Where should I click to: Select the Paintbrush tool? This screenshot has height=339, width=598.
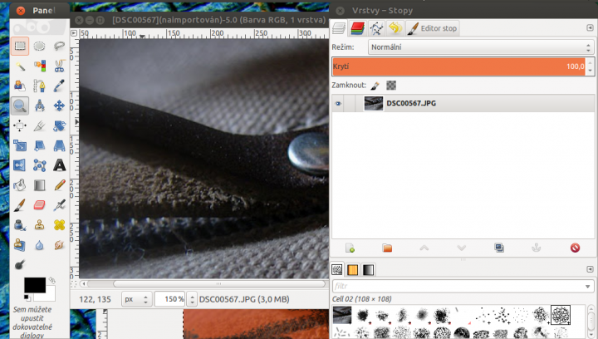pyautogui.click(x=20, y=205)
